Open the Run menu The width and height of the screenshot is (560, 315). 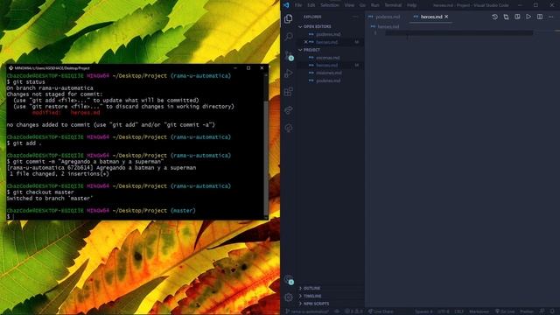tap(375, 5)
